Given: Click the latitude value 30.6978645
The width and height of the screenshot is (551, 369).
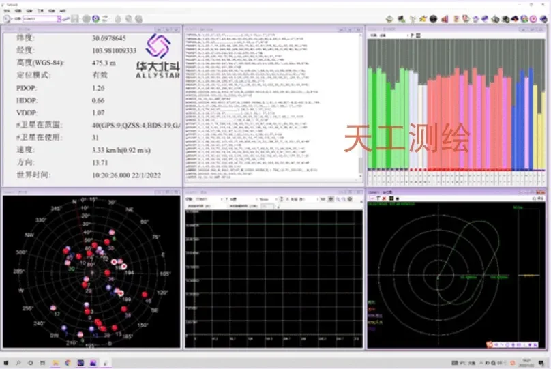Looking at the screenshot, I should coord(108,38).
